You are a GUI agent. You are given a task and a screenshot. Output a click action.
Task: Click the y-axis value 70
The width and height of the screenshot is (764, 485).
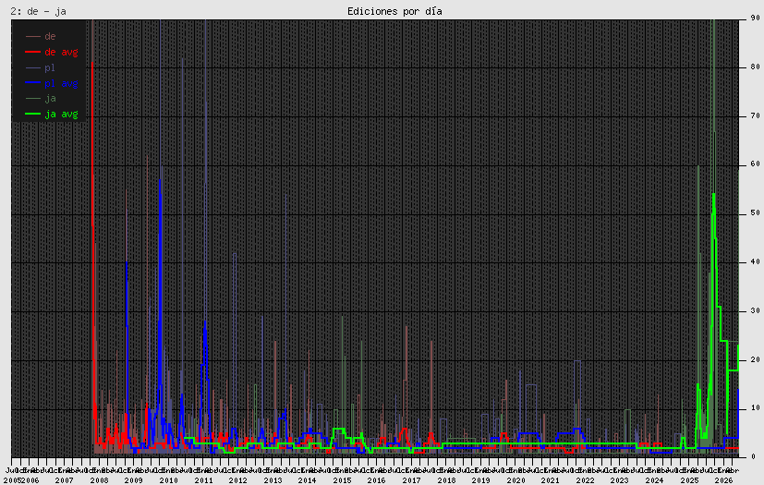pyautogui.click(x=756, y=116)
